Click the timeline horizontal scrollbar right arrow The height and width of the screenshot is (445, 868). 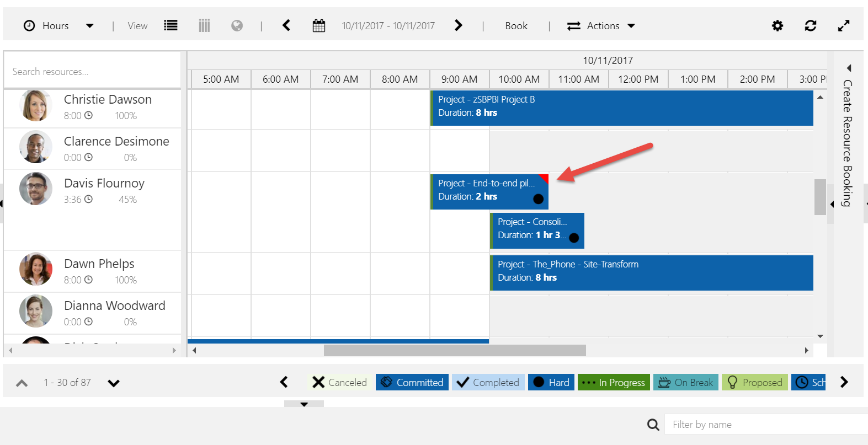tap(807, 350)
